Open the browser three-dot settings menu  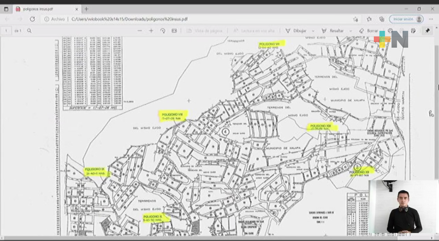pos(431,19)
